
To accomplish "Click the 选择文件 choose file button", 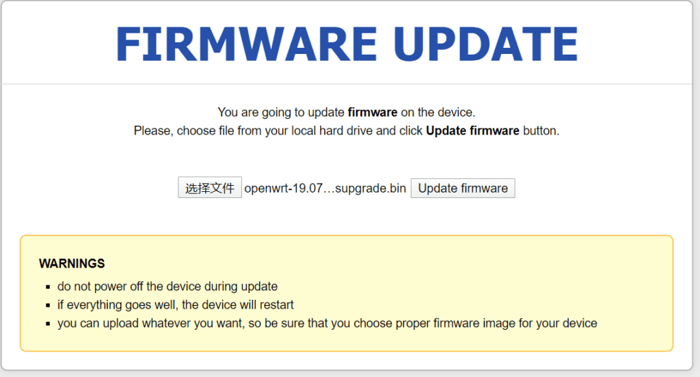I will (210, 188).
